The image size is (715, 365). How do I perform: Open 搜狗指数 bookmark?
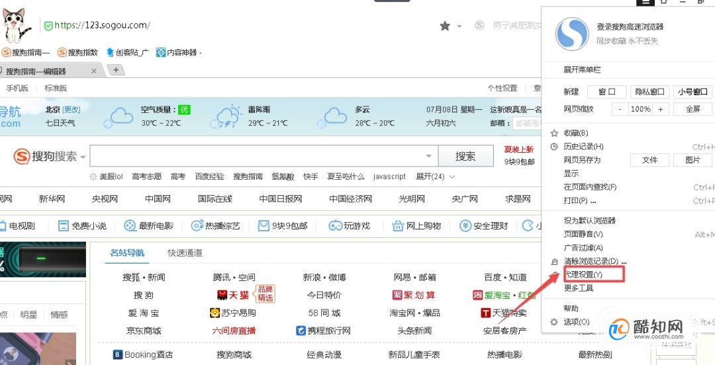[77, 52]
